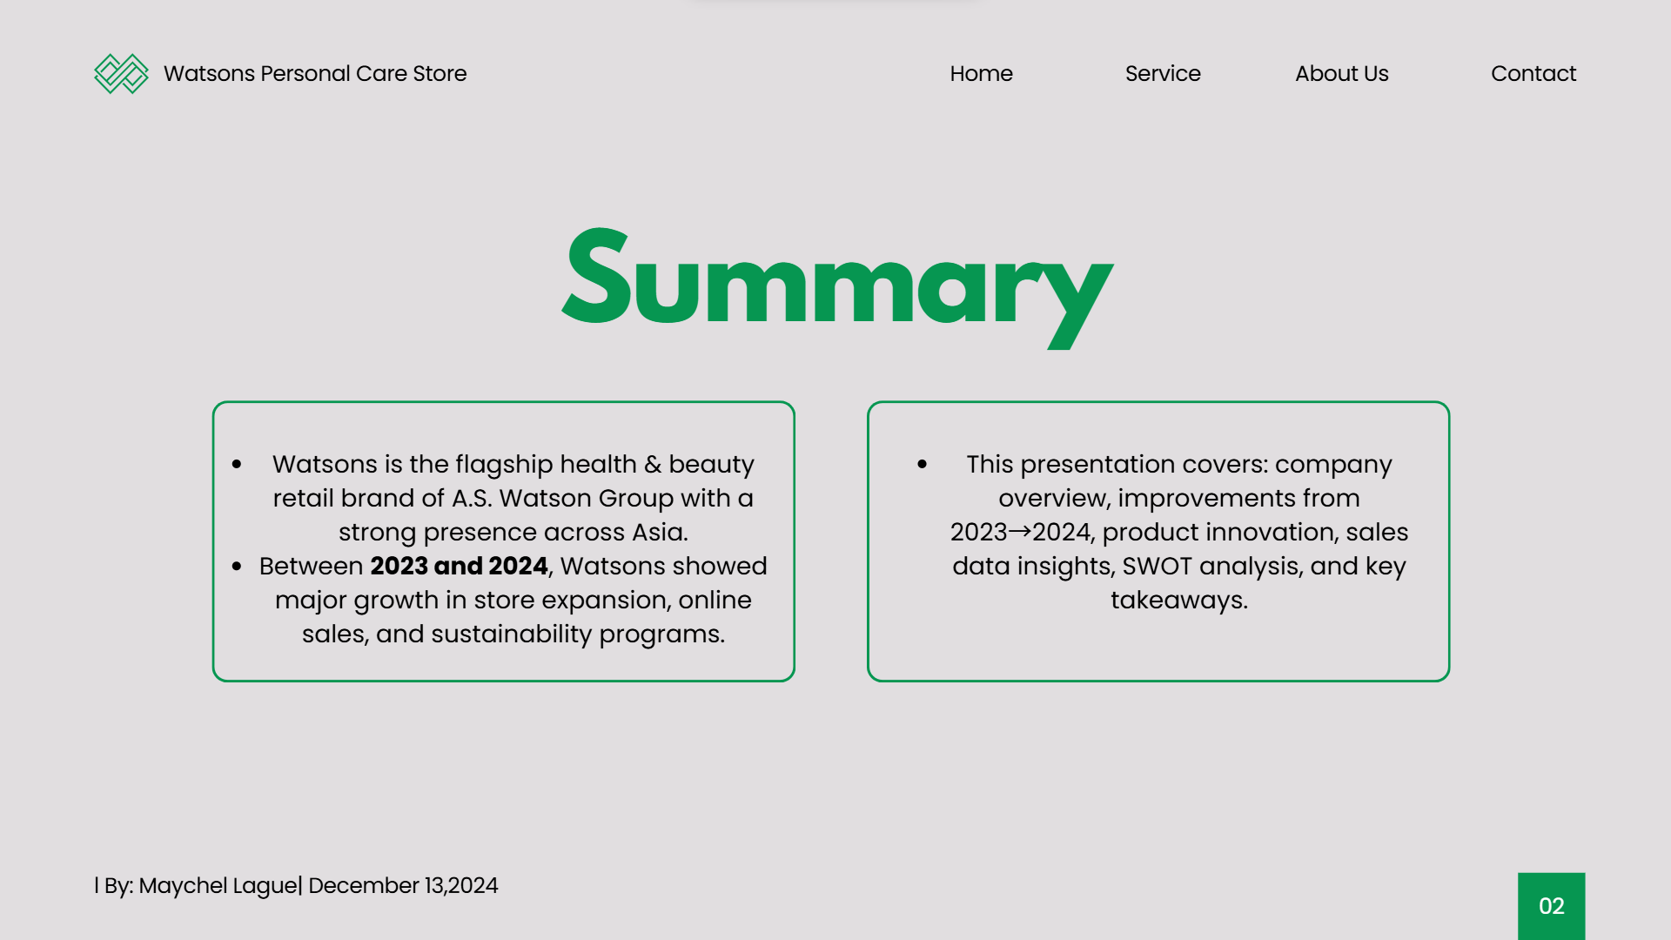
Task: Click the "By: Maychel Lague" author text
Action: [x=200, y=886]
